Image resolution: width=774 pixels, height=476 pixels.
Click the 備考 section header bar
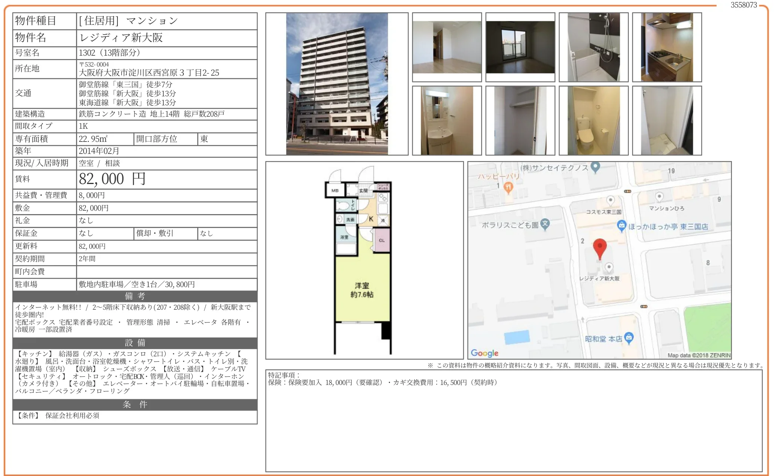(x=135, y=296)
